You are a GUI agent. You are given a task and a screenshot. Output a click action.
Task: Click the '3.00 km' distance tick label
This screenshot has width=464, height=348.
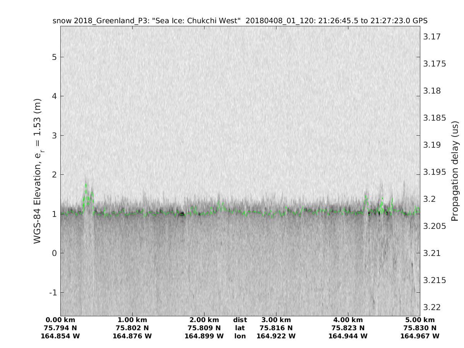point(276,320)
